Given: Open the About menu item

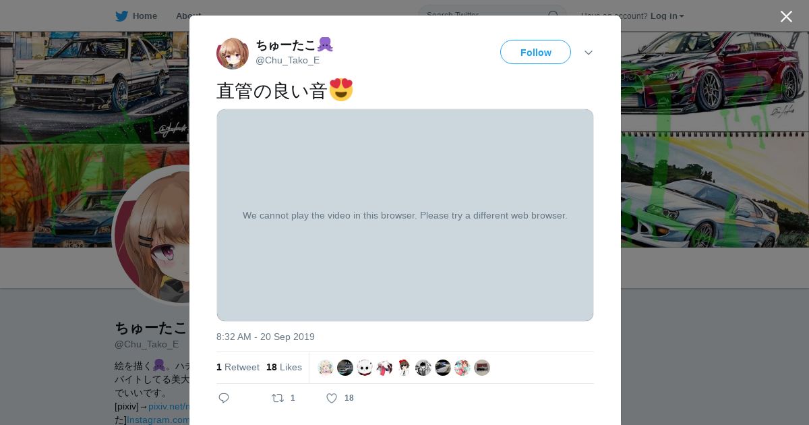Looking at the screenshot, I should coord(188,16).
